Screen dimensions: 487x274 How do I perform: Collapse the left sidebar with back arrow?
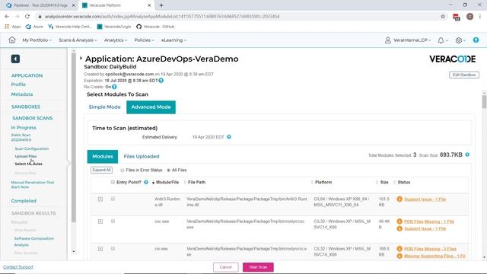coord(15,59)
